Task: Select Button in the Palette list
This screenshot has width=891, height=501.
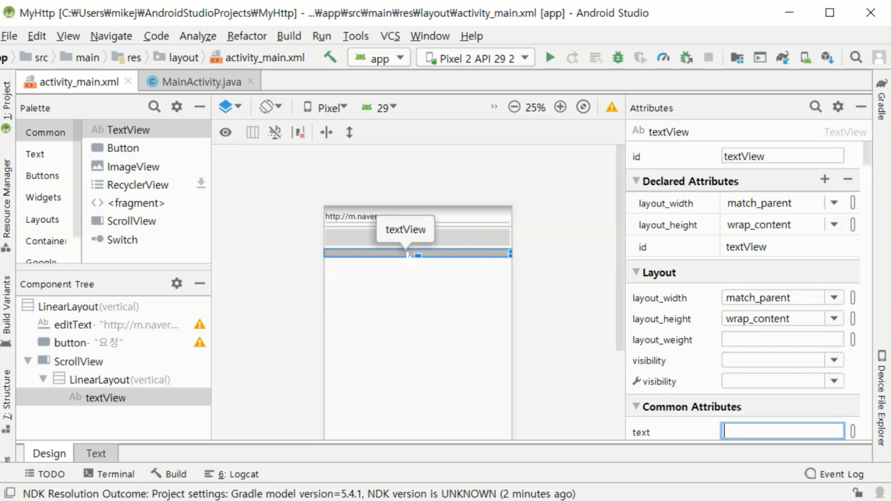Action: click(x=123, y=148)
